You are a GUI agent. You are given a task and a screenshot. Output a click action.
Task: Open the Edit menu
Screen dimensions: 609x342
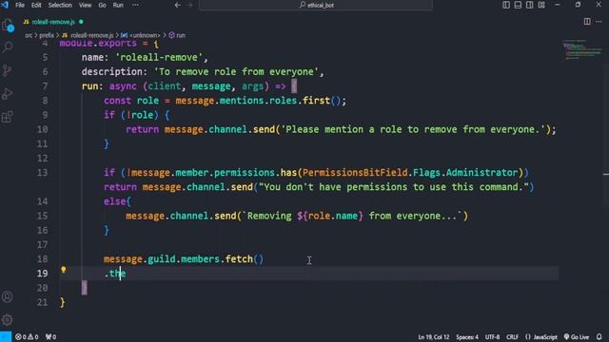pos(36,5)
